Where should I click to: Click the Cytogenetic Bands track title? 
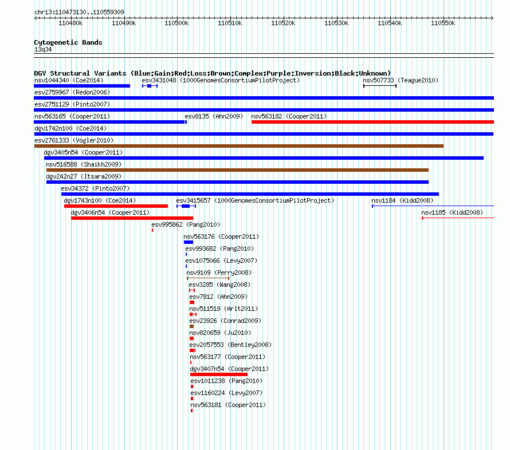click(x=68, y=42)
